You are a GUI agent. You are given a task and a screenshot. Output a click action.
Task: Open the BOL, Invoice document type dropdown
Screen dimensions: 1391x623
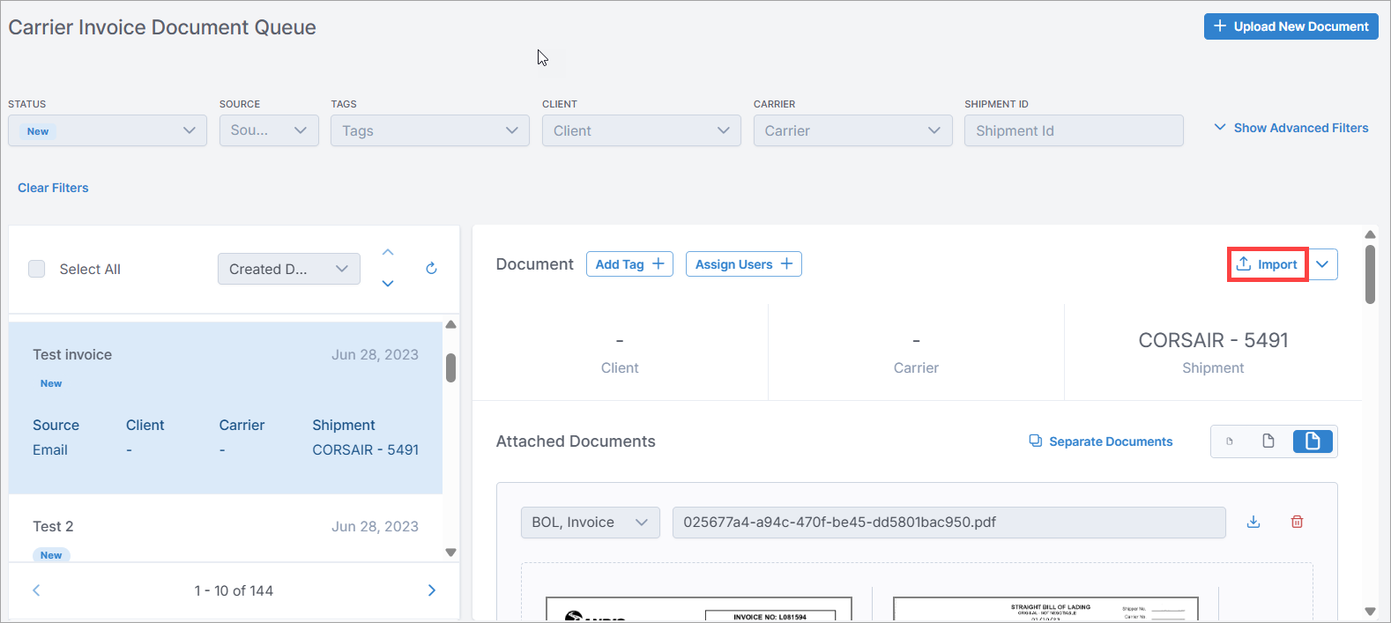coord(591,523)
